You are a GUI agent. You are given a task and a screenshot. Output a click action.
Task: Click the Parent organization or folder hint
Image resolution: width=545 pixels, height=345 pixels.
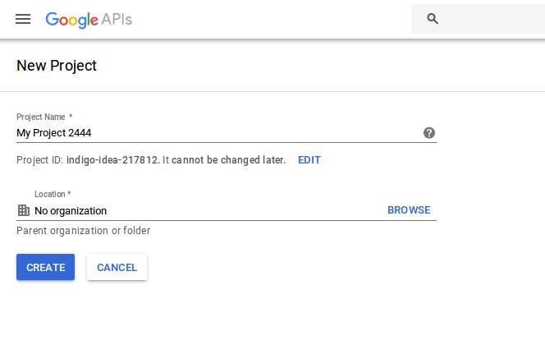coord(84,231)
